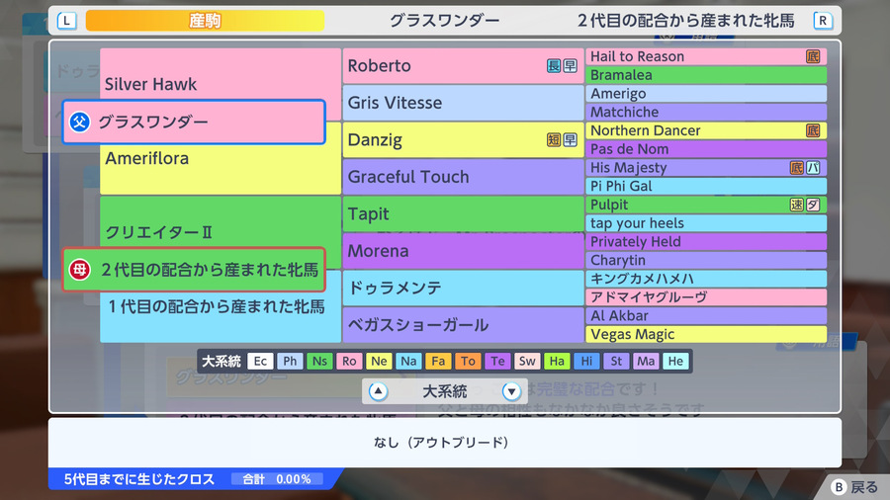Screen dimensions: 890x500
Task: Click the ダ badge on Pulpit
Action: coord(813,205)
